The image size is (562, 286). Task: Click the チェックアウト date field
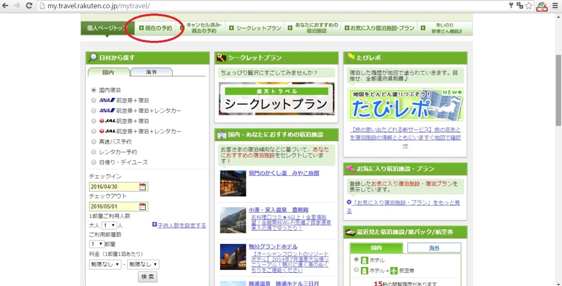click(x=119, y=207)
